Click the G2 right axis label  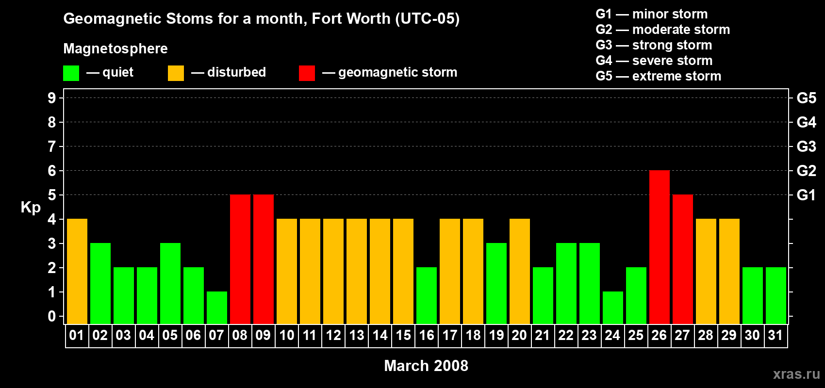click(x=807, y=171)
